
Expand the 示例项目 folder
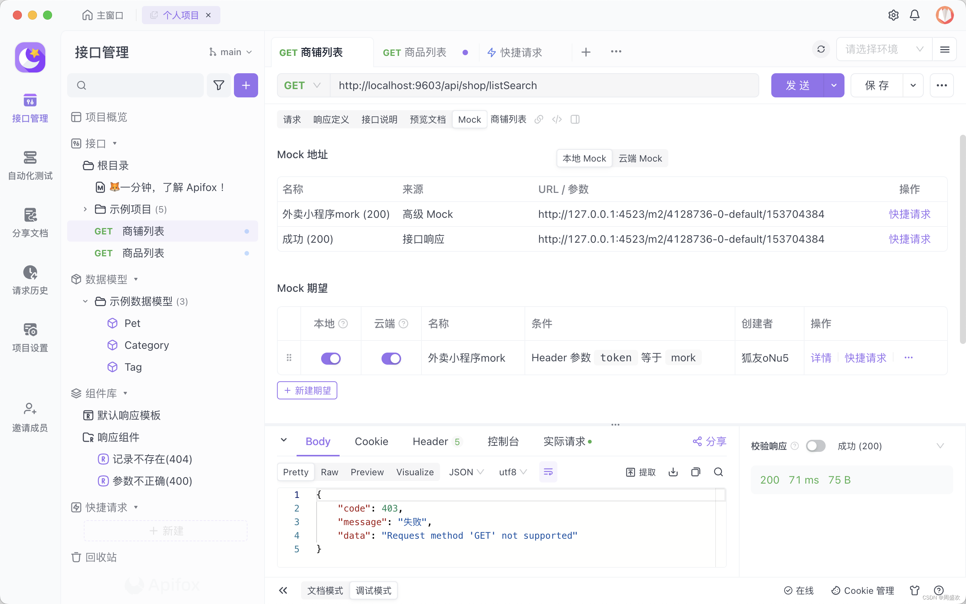[x=85, y=209]
